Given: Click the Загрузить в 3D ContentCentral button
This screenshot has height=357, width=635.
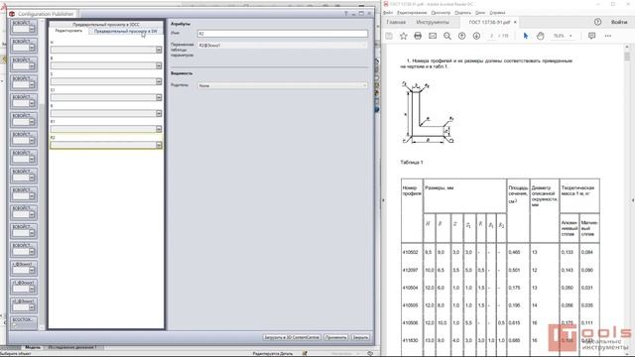Looking at the screenshot, I should click(292, 337).
